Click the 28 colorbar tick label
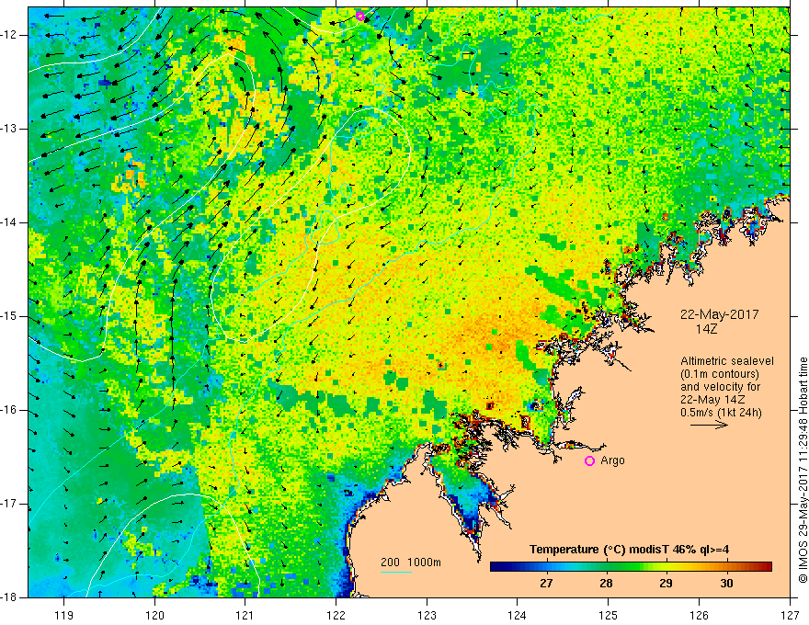809x625 pixels. click(606, 584)
